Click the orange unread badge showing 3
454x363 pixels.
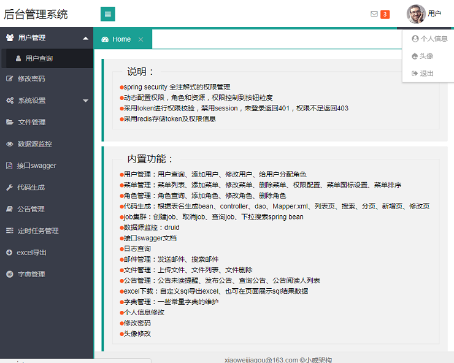385,14
